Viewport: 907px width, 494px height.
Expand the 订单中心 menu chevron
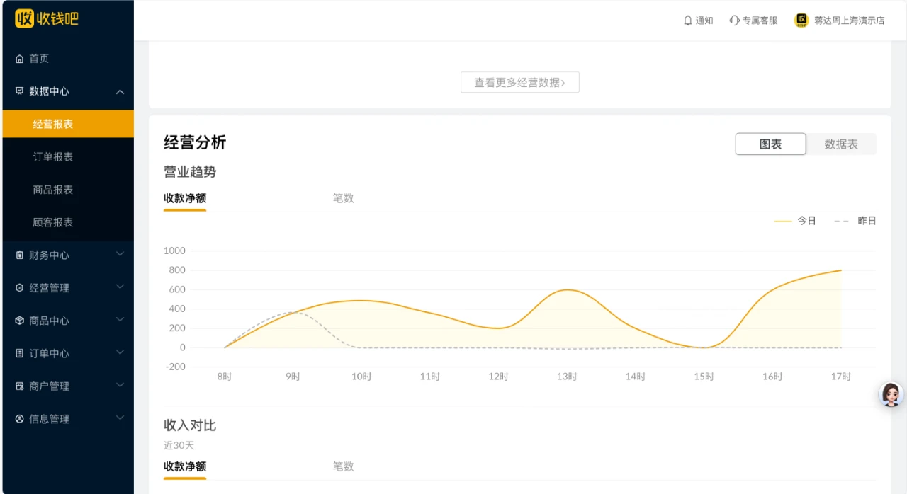pyautogui.click(x=120, y=352)
